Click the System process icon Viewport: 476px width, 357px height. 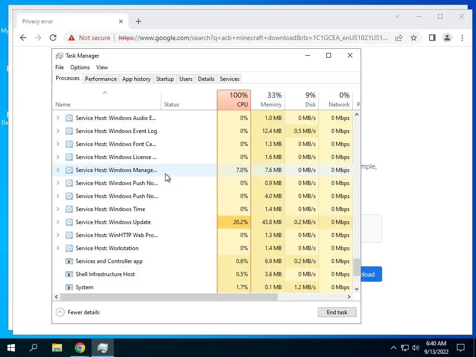tap(69, 287)
